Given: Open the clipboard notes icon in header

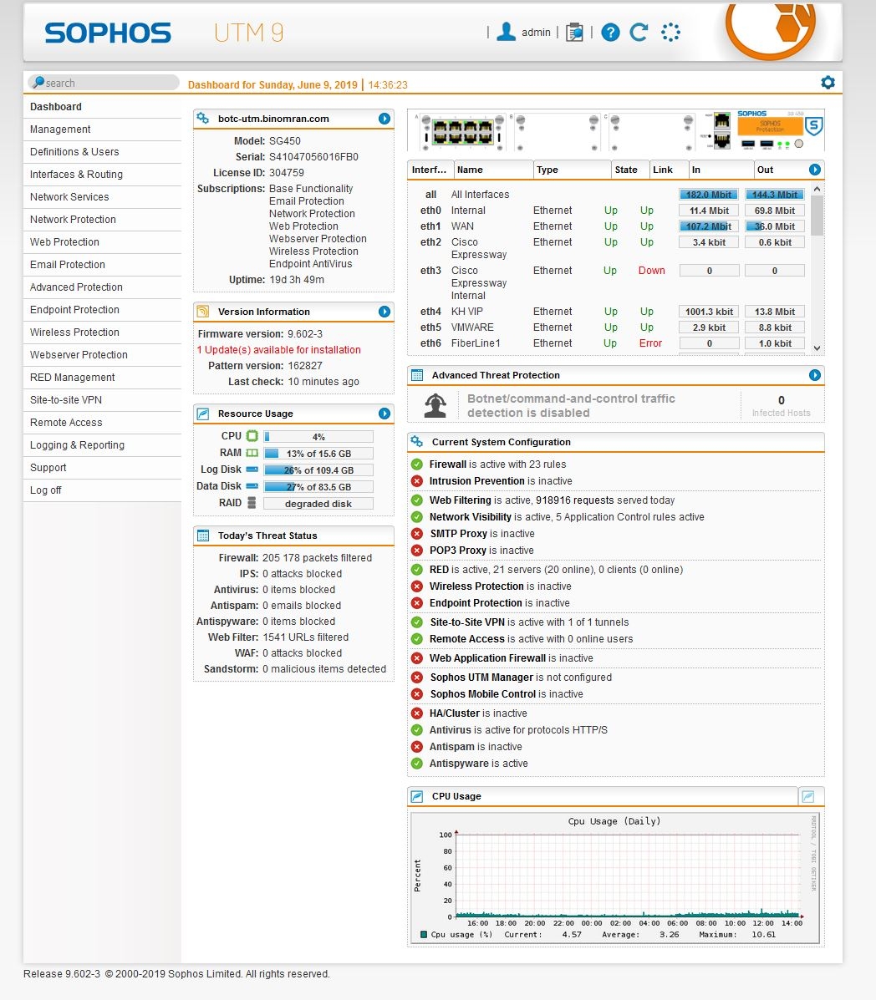Looking at the screenshot, I should point(574,33).
